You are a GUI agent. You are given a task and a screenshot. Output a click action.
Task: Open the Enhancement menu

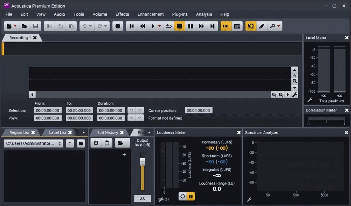151,14
